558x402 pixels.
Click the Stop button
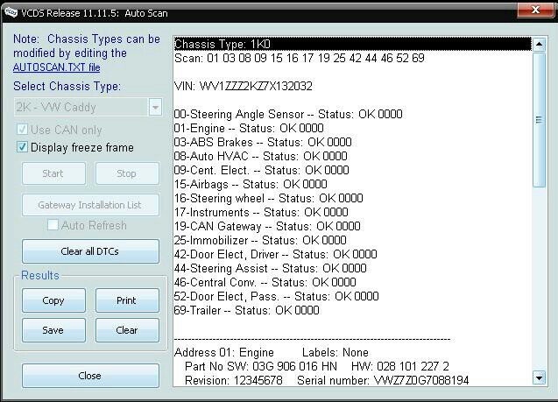coord(127,173)
